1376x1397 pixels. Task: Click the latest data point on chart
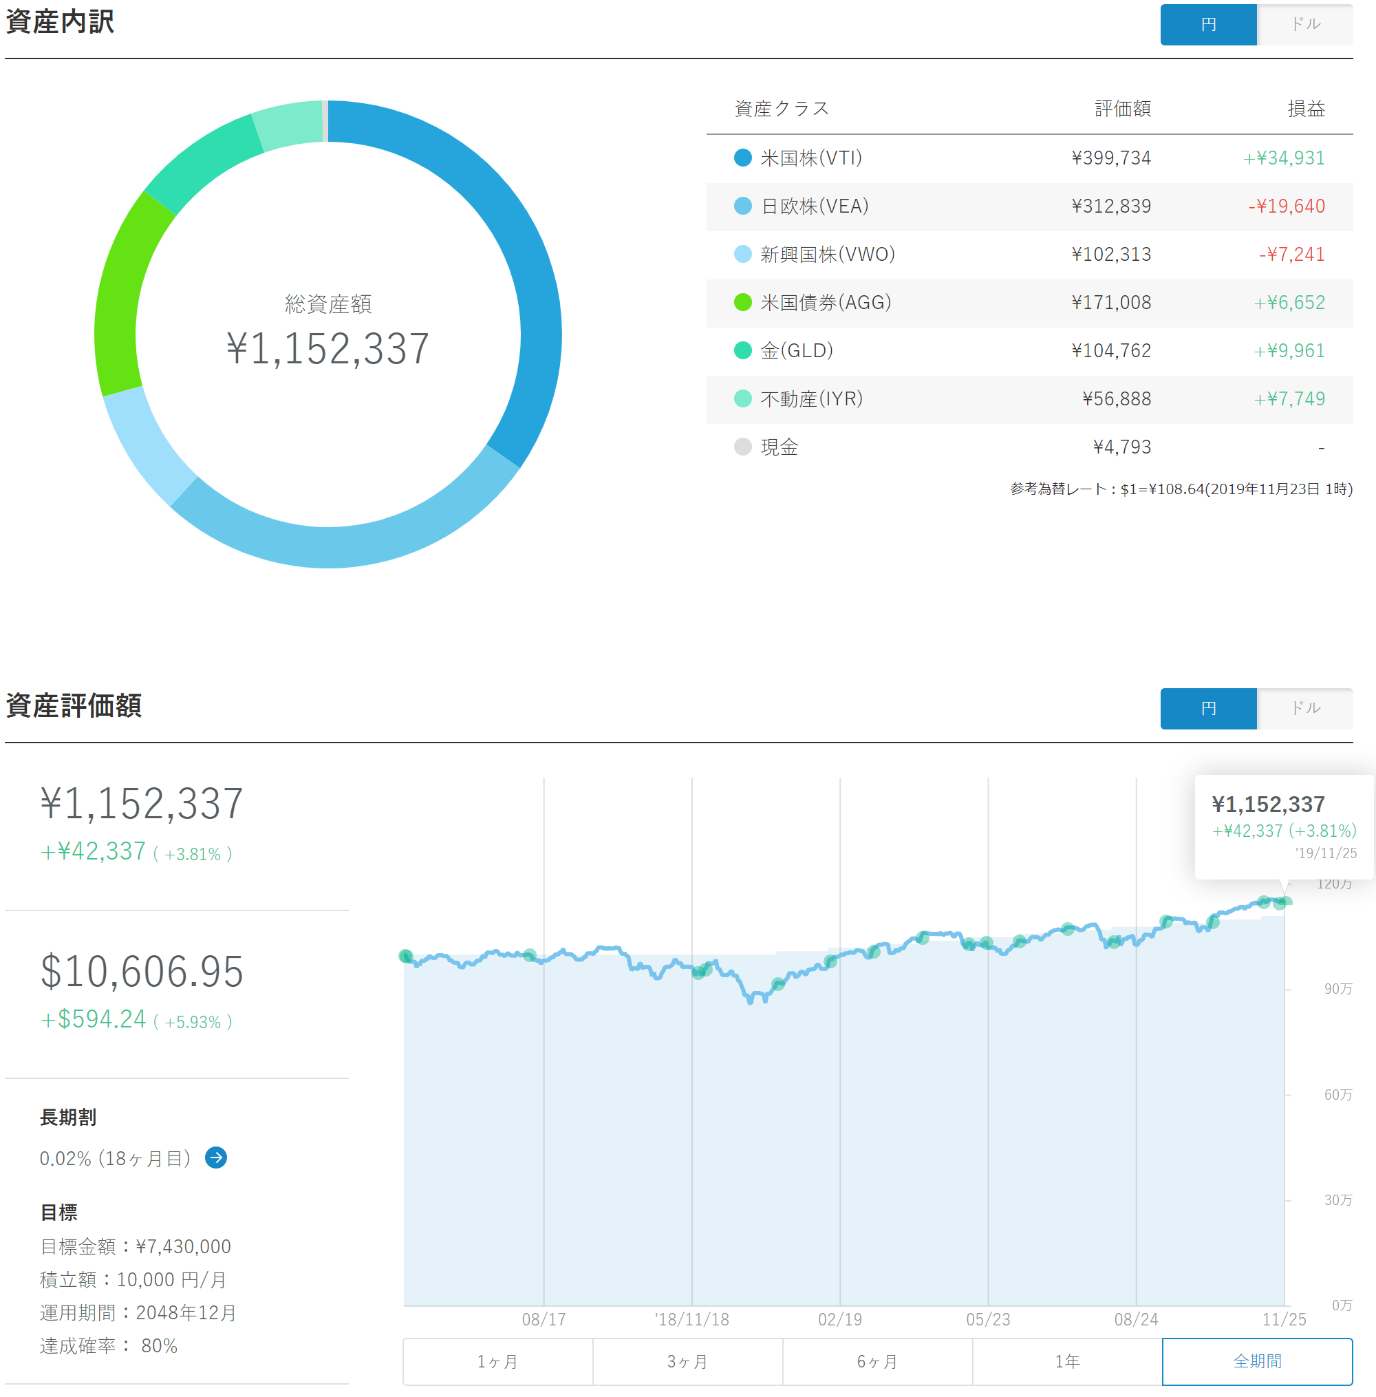[x=1284, y=902]
